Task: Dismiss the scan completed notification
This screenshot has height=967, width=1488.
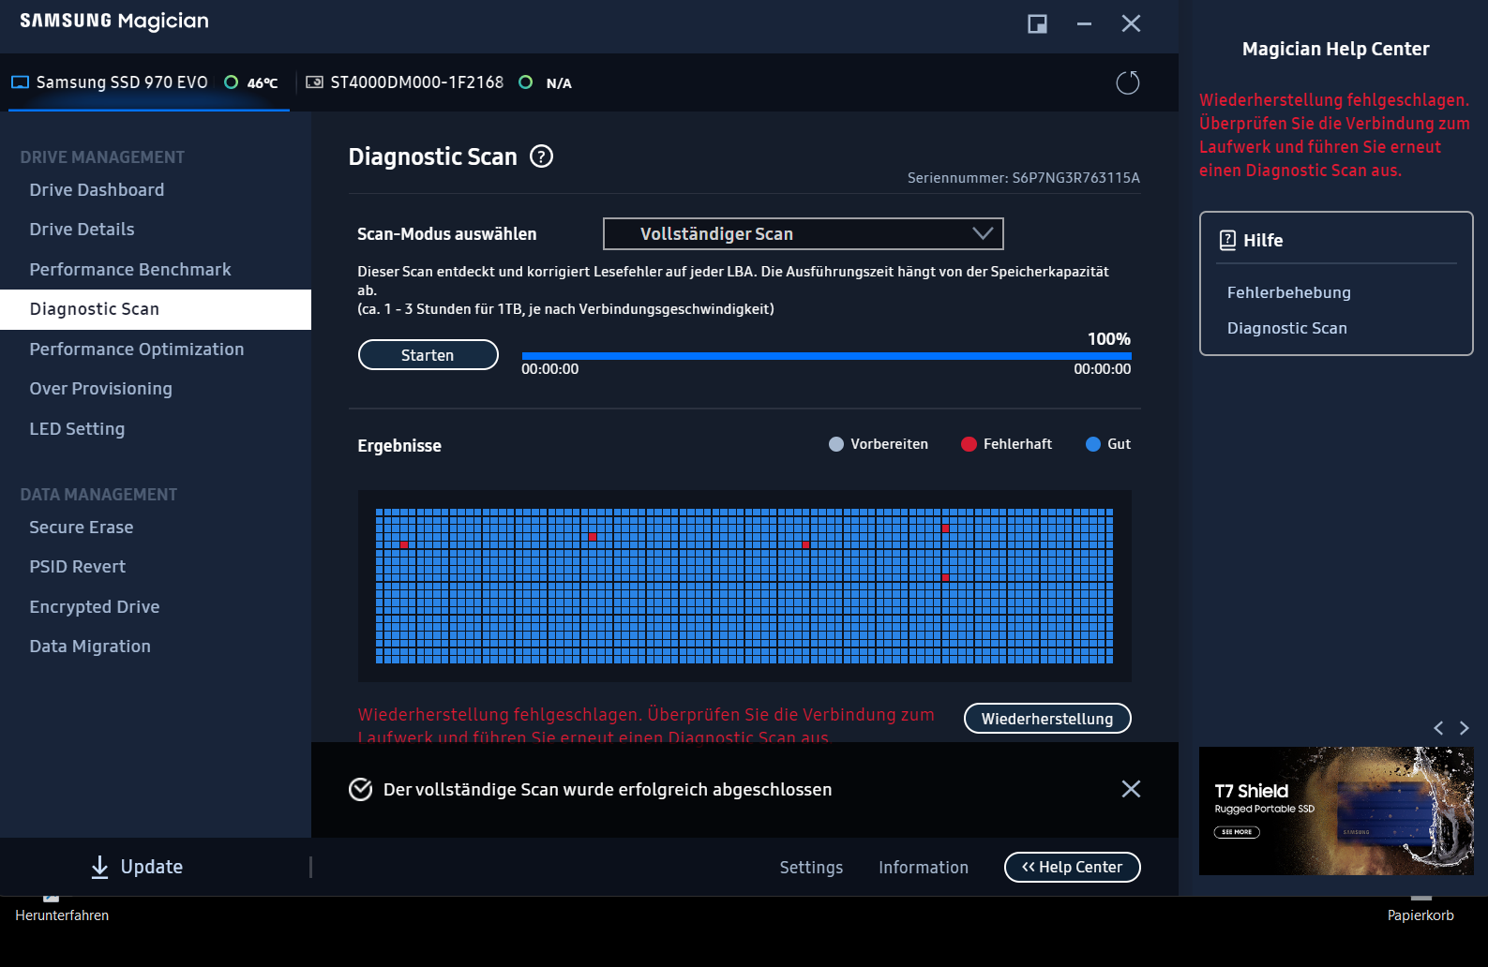Action: click(1131, 789)
